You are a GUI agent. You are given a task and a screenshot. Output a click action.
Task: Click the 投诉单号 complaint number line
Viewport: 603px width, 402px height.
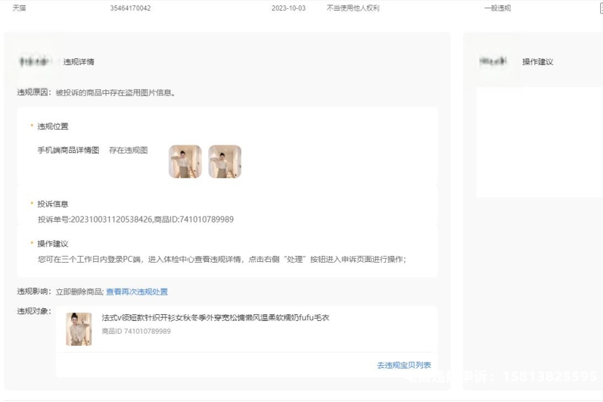(135, 219)
